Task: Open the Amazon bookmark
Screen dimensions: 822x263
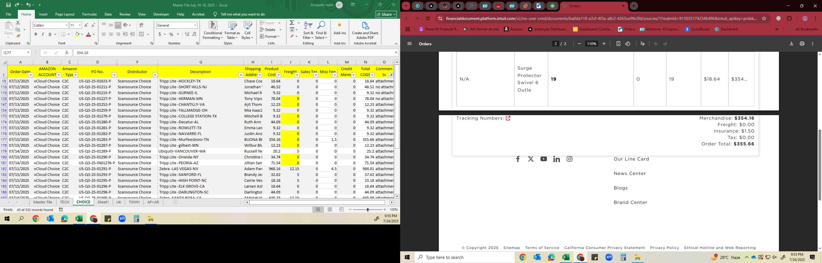Action: (x=514, y=29)
